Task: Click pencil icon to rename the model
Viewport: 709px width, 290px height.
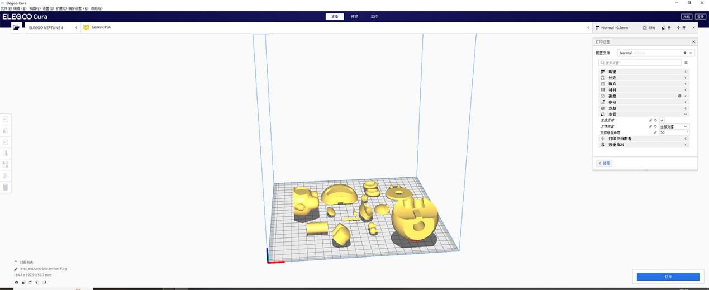Action: coord(16,269)
